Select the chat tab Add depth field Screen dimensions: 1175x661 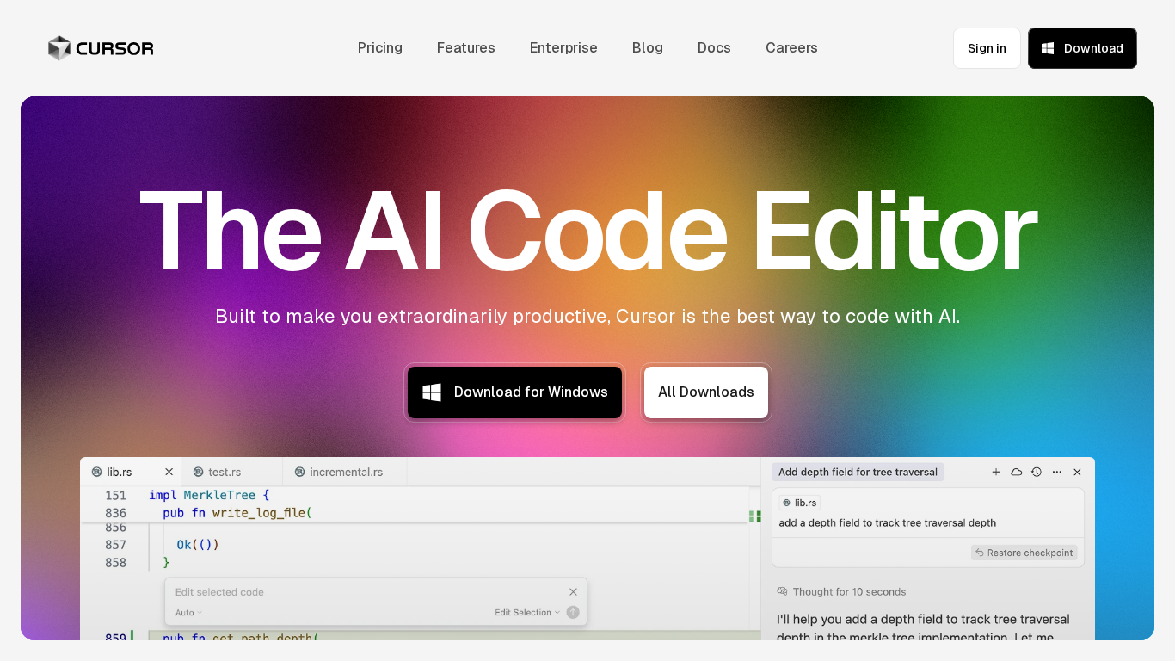(858, 472)
